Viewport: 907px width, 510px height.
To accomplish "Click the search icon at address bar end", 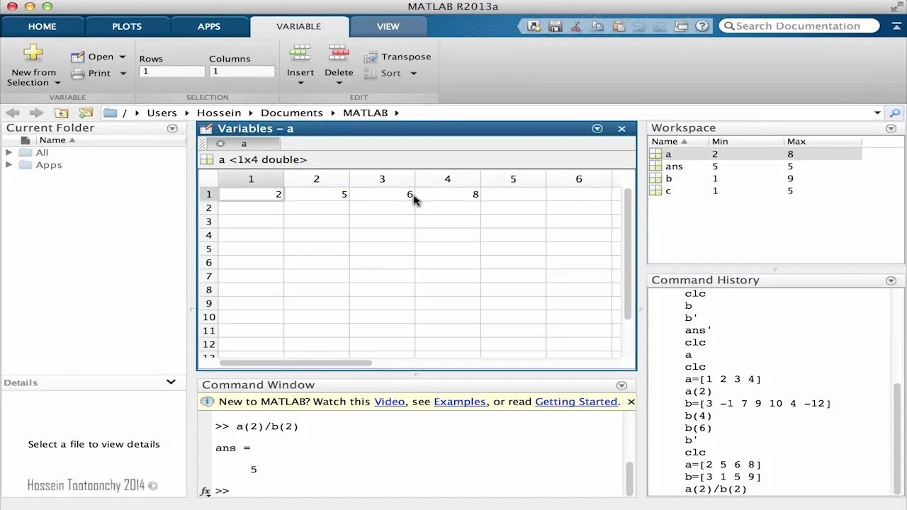I will coord(895,113).
